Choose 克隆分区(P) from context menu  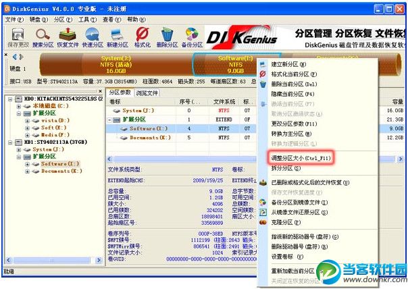(286, 222)
